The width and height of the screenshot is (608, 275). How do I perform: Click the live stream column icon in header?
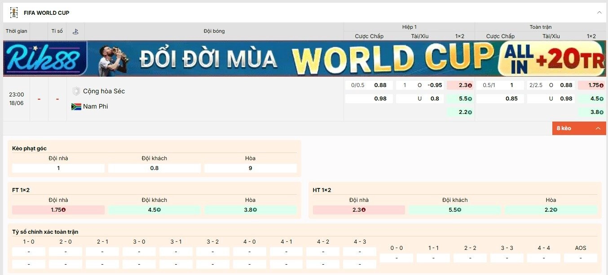[75, 31]
